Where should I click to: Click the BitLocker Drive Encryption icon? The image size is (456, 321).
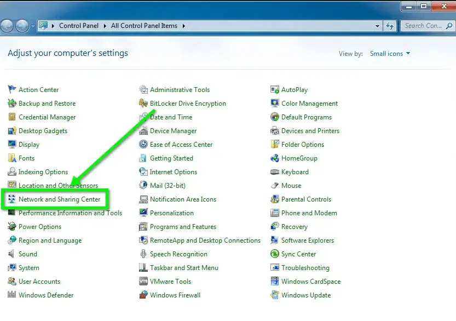pos(143,103)
